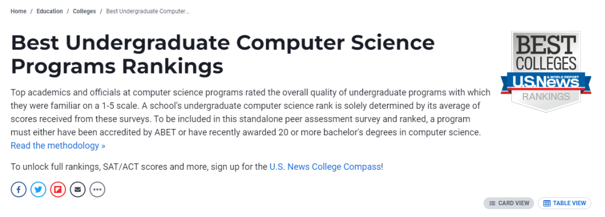This screenshot has width=605, height=217.
Task: Follow the U.S. News College Compass link
Action: click(325, 167)
